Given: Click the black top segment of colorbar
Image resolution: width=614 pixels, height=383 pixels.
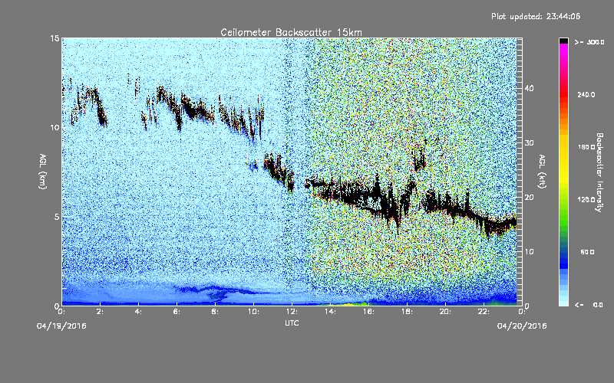Looking at the screenshot, I should [563, 41].
